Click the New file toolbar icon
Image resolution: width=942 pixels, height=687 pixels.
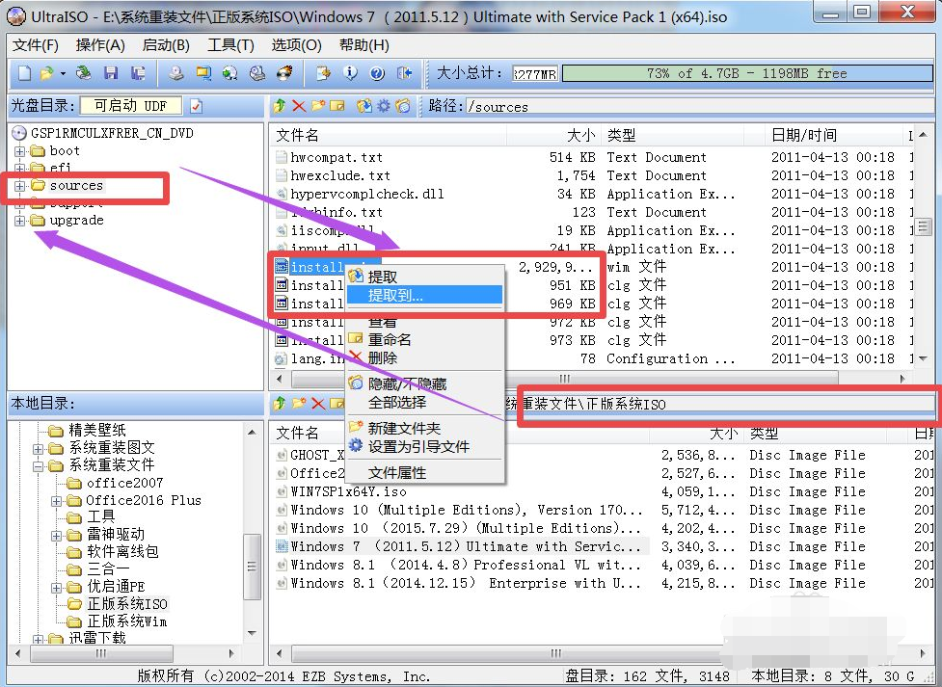point(23,73)
